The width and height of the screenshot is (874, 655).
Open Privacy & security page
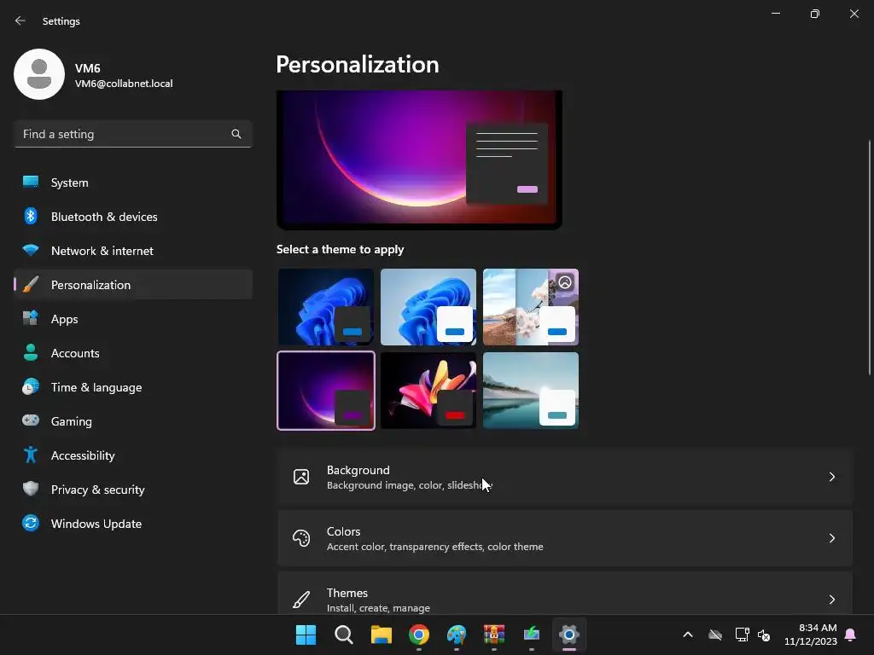(133, 489)
